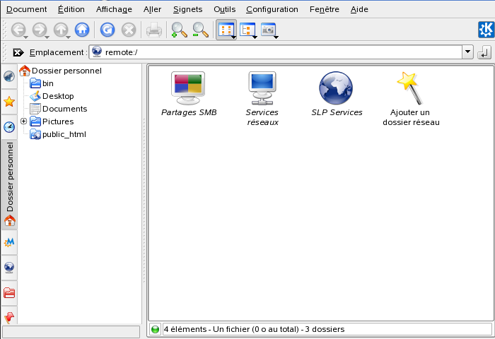
Task: Open the Partages SMB icon
Action: click(x=188, y=88)
